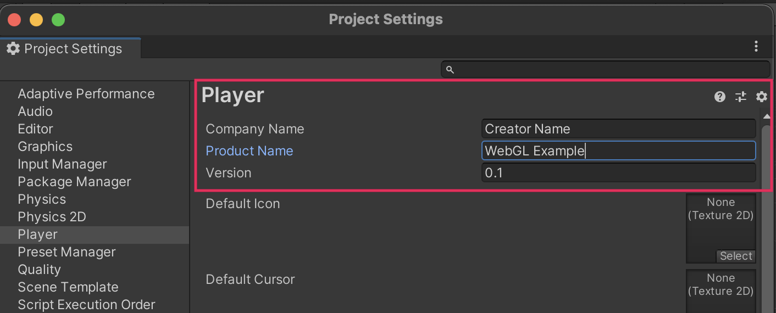Click the Select button for Default Icon
Screen dimensions: 776x313
point(735,256)
